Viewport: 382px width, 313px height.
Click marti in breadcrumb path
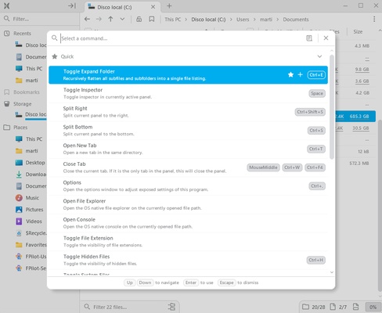[x=266, y=20]
